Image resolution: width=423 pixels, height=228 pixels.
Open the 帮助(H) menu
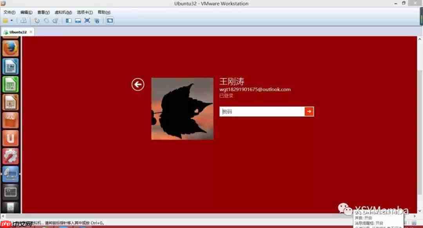104,12
